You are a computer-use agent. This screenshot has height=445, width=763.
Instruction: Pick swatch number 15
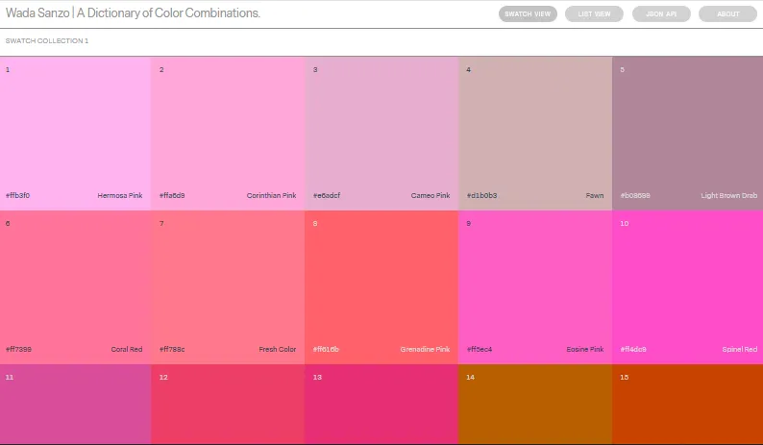point(687,405)
